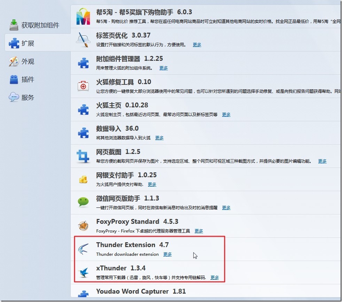Select the FoxyProxy Standard 4.5.3 title
The image size is (342, 302).
pyautogui.click(x=137, y=221)
